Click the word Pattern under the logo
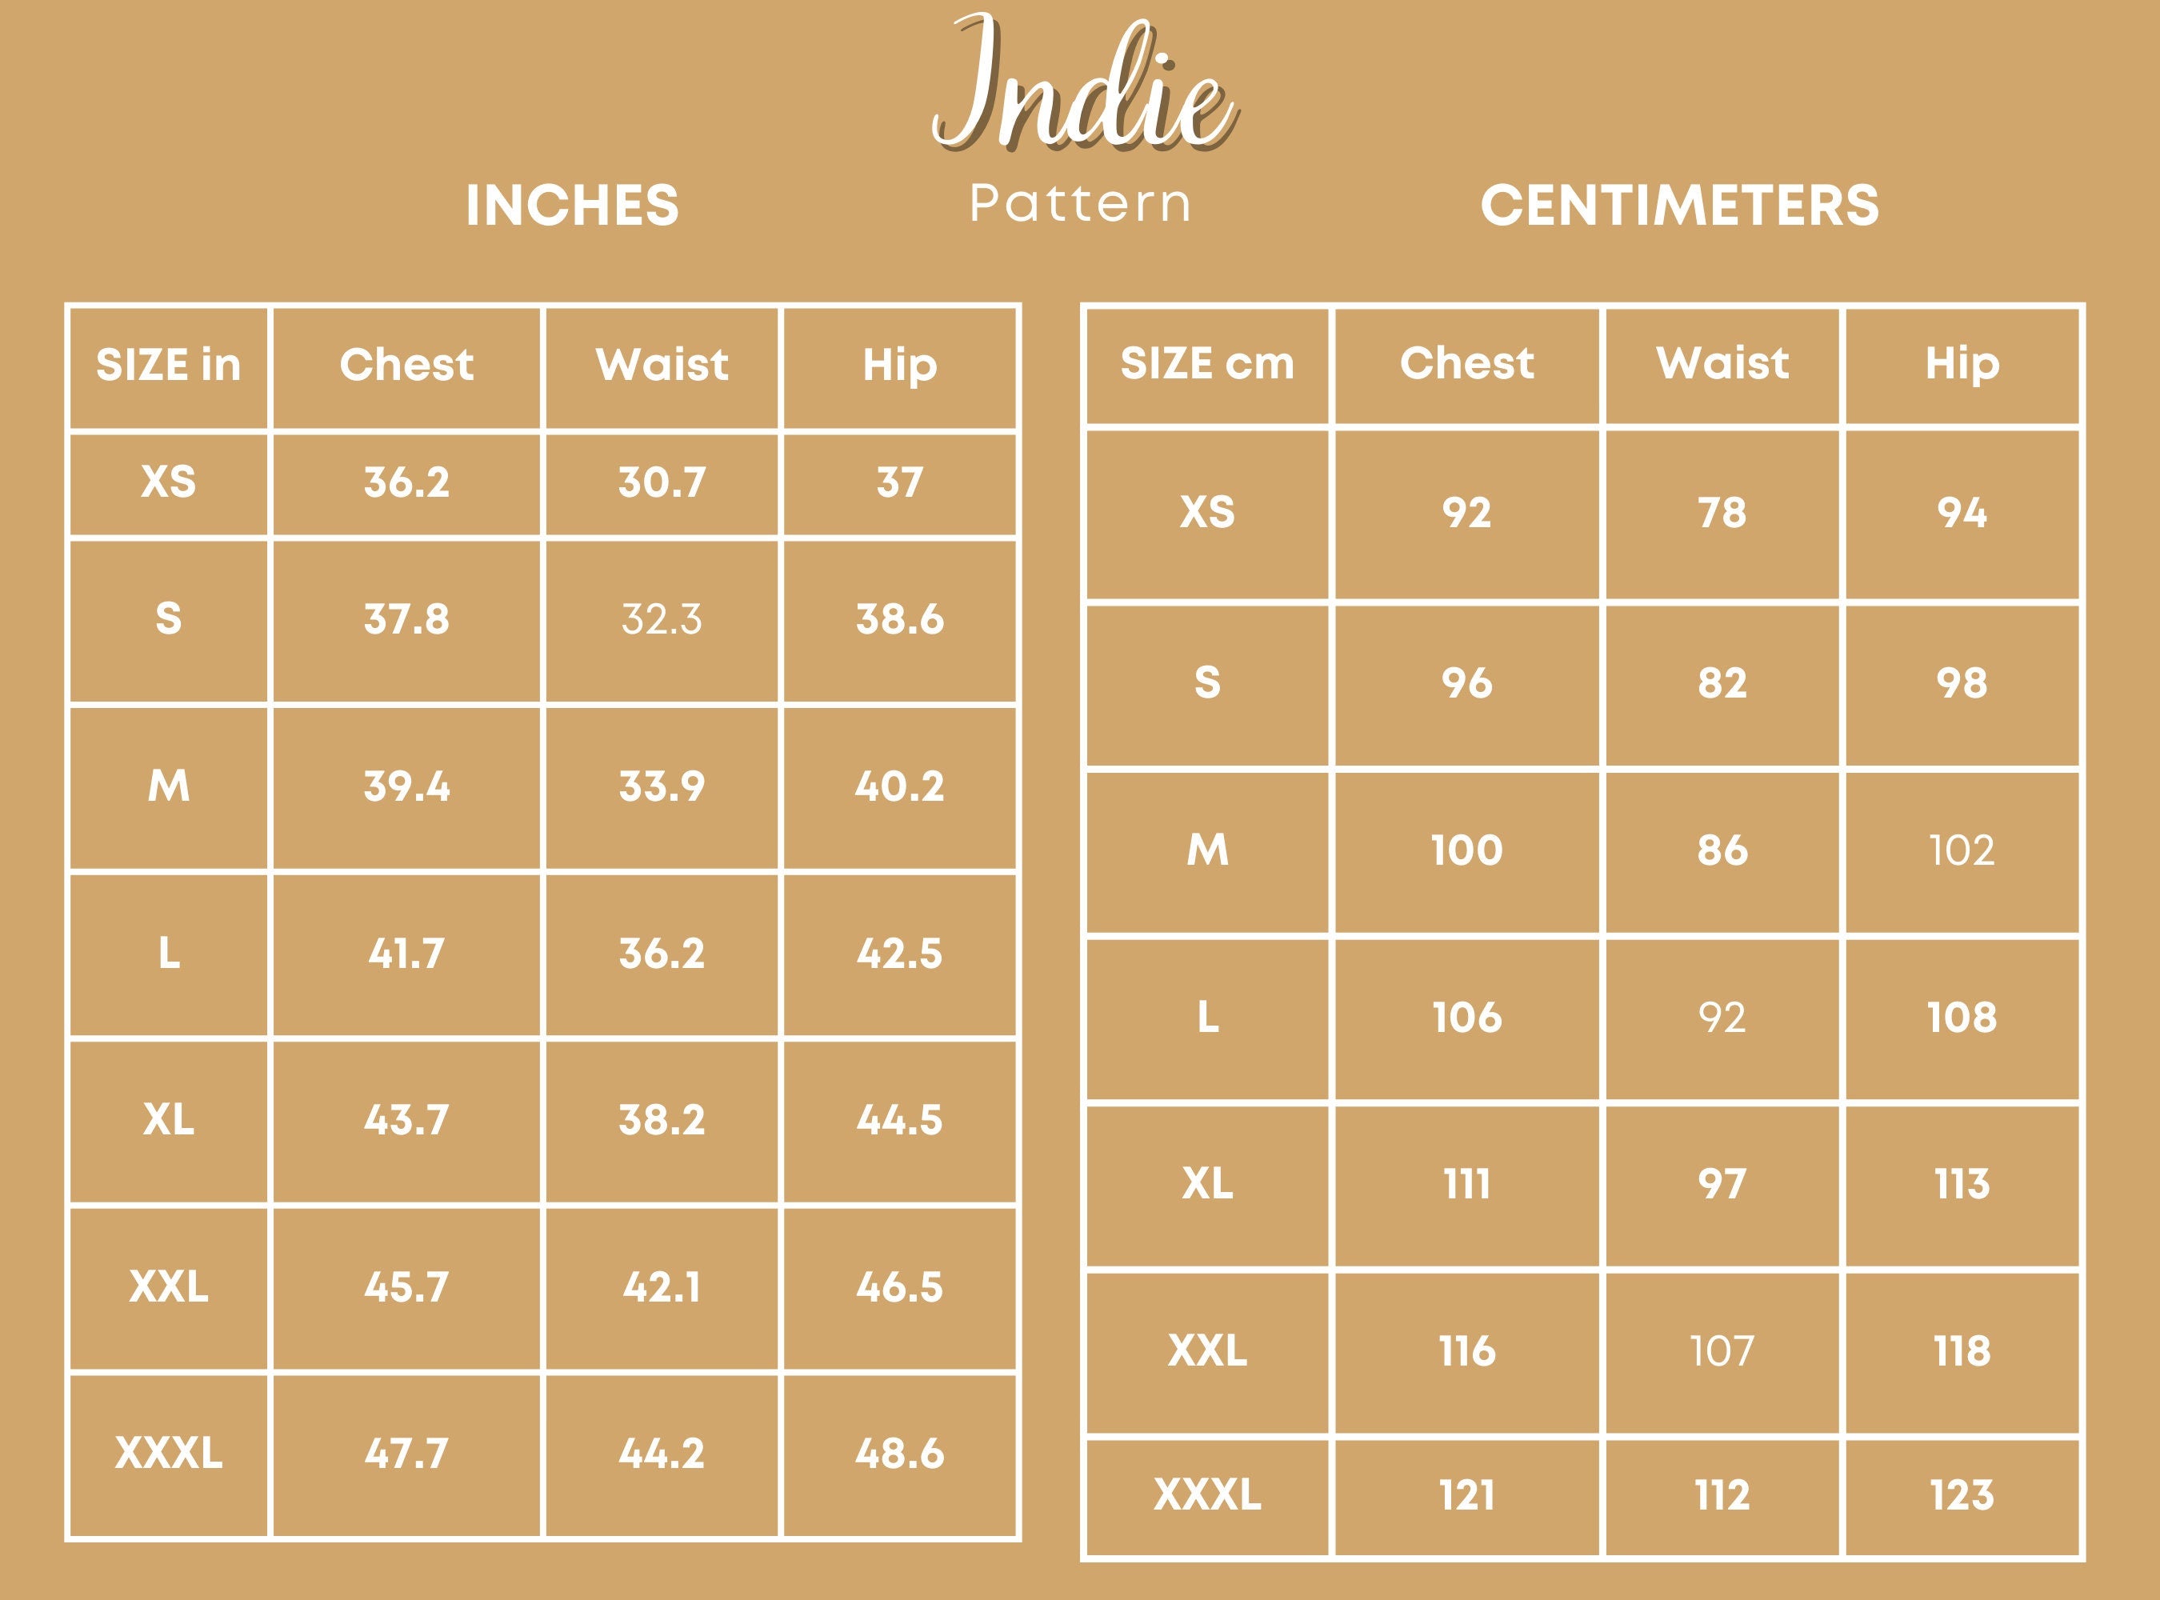This screenshot has width=2160, height=1600. click(x=1080, y=203)
